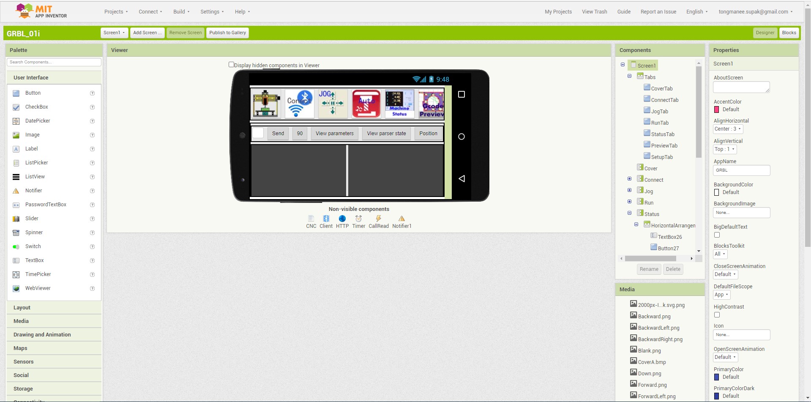Click the Machine Status tab image

point(399,104)
